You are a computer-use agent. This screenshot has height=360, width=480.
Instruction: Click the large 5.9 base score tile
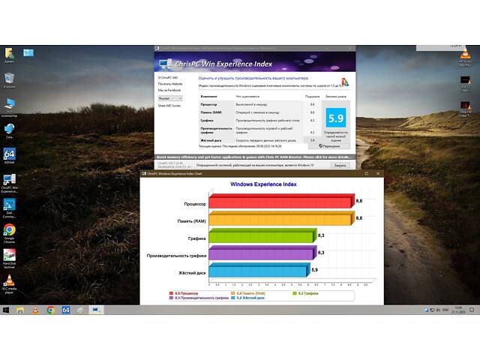tap(336, 118)
